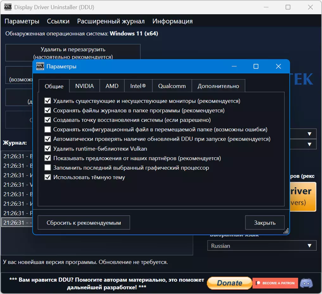Uncheck Удалить существующие и несуществующие мониторы
The image size is (322, 294).
point(47,101)
